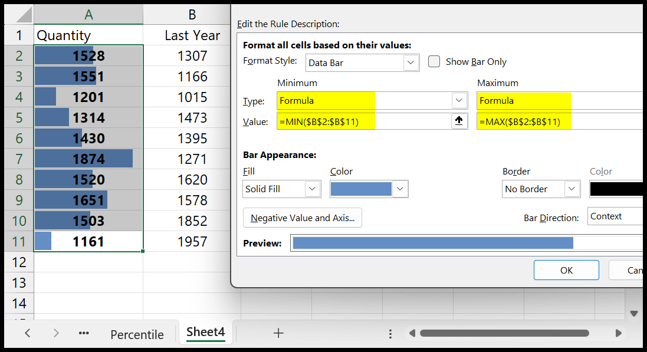Open hidden sheet list via the ellipsis icon
Viewport: 647px width, 352px height.
tap(84, 333)
